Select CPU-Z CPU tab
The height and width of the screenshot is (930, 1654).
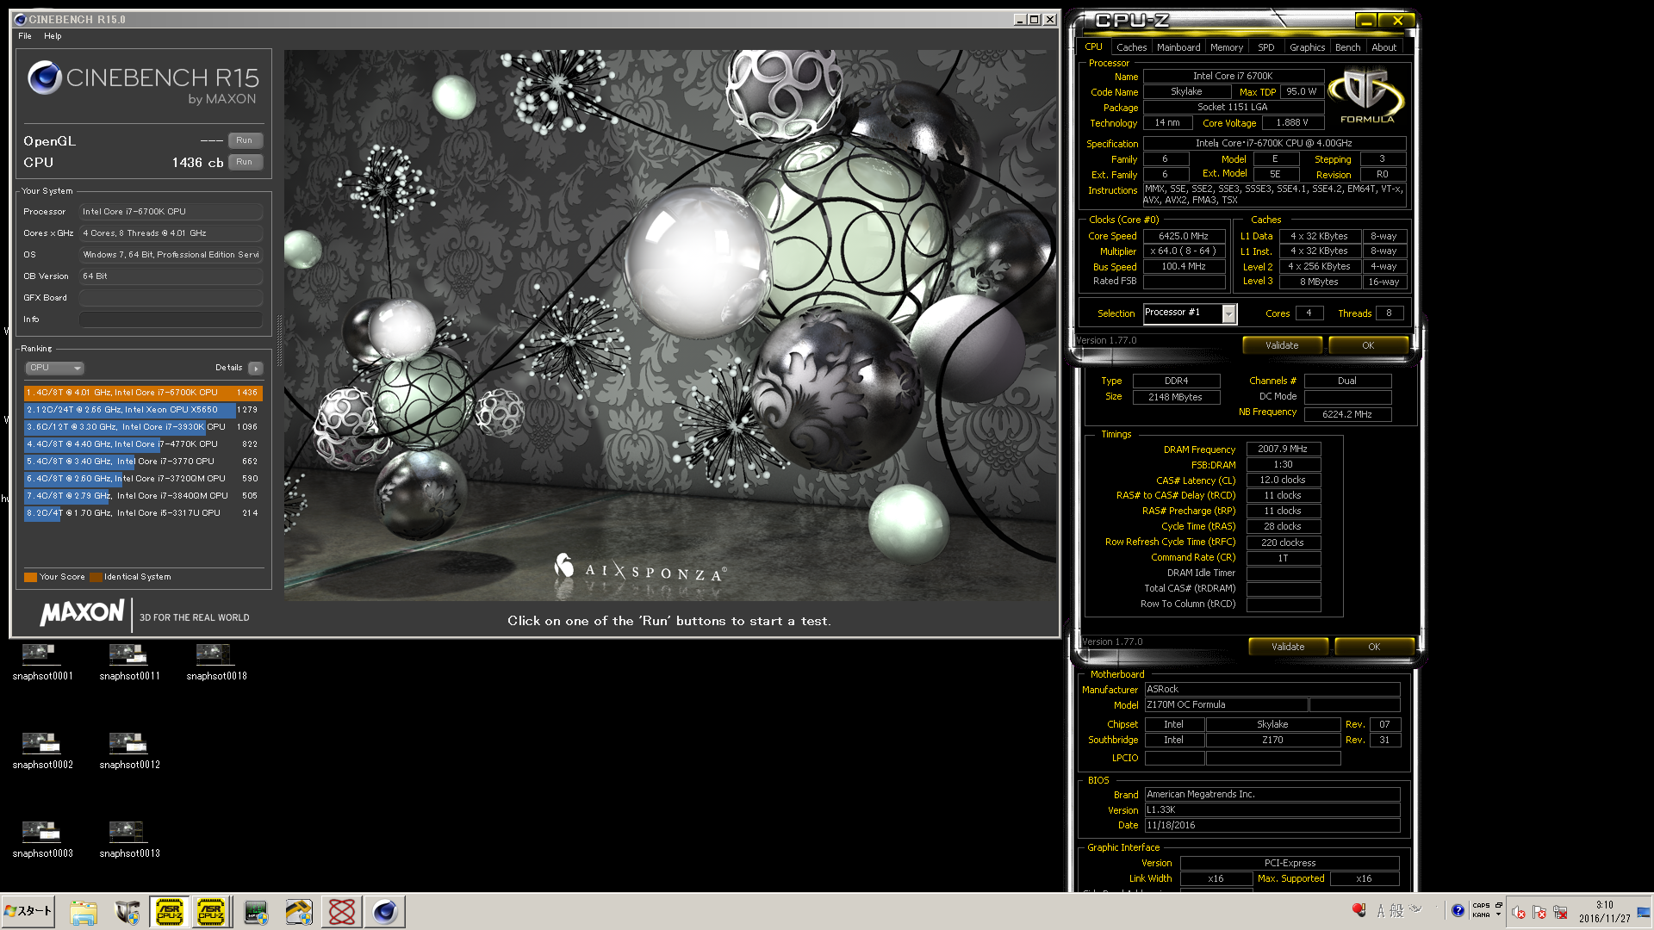coord(1093,47)
